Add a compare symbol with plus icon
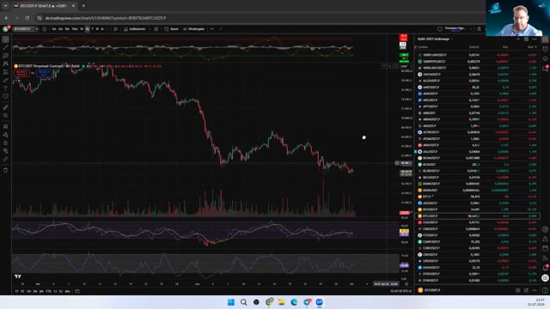 pyautogui.click(x=45, y=29)
